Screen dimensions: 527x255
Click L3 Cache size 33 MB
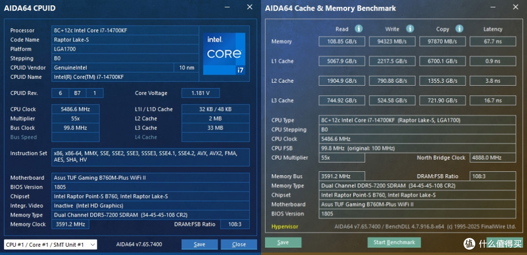coord(216,127)
